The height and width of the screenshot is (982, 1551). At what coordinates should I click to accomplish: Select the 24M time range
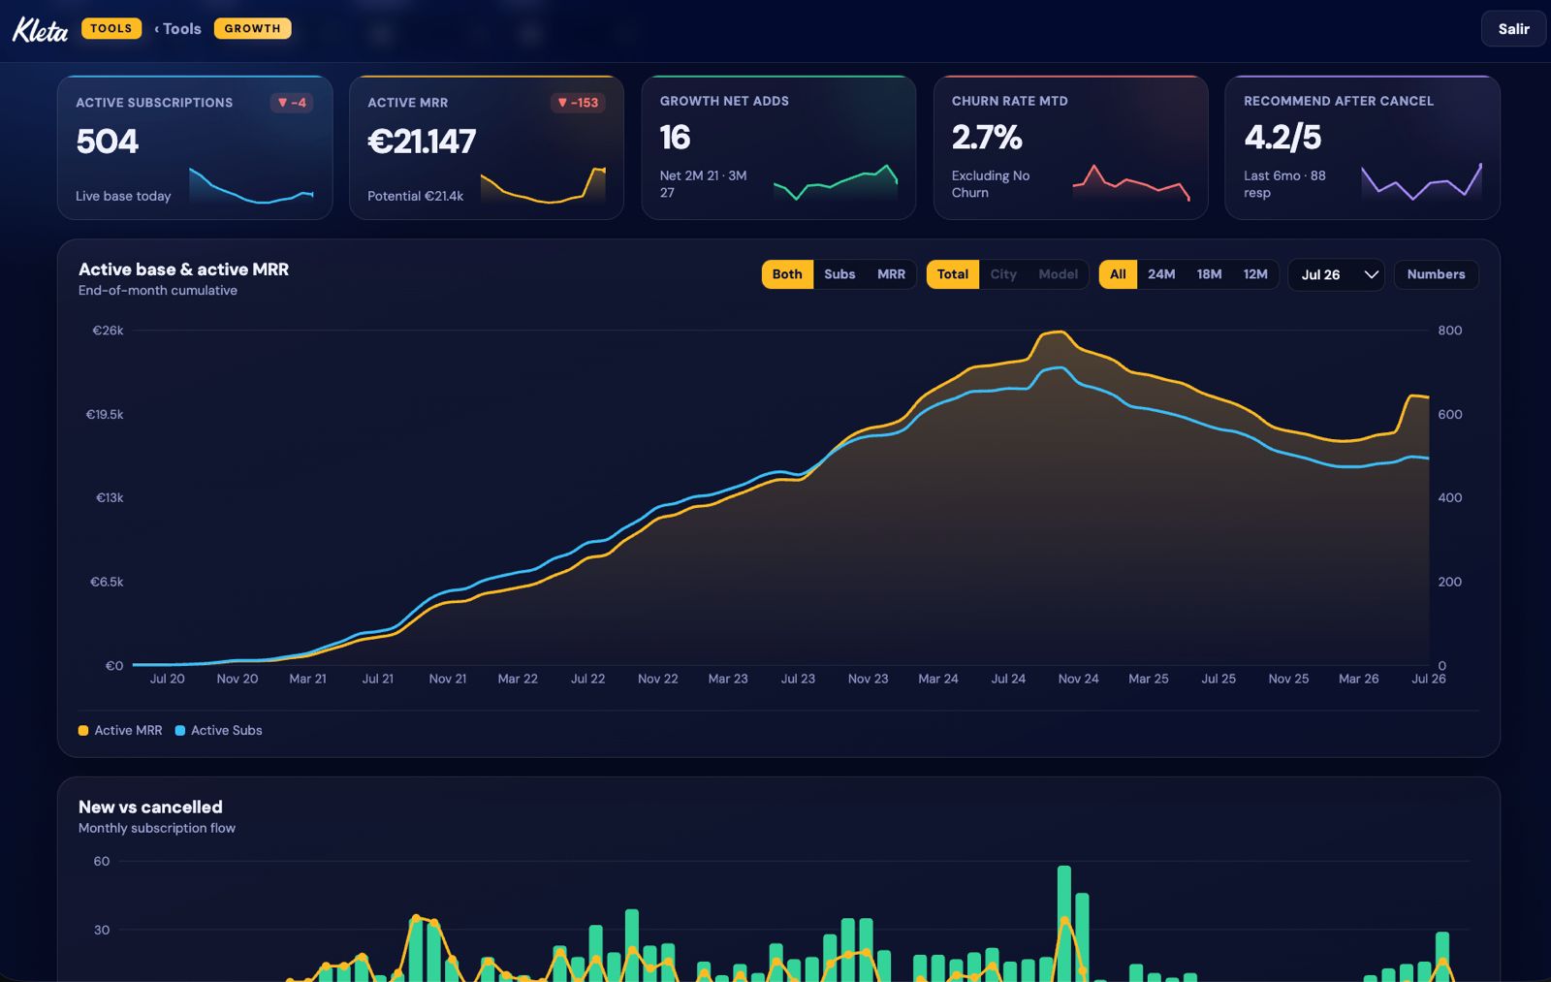point(1161,274)
